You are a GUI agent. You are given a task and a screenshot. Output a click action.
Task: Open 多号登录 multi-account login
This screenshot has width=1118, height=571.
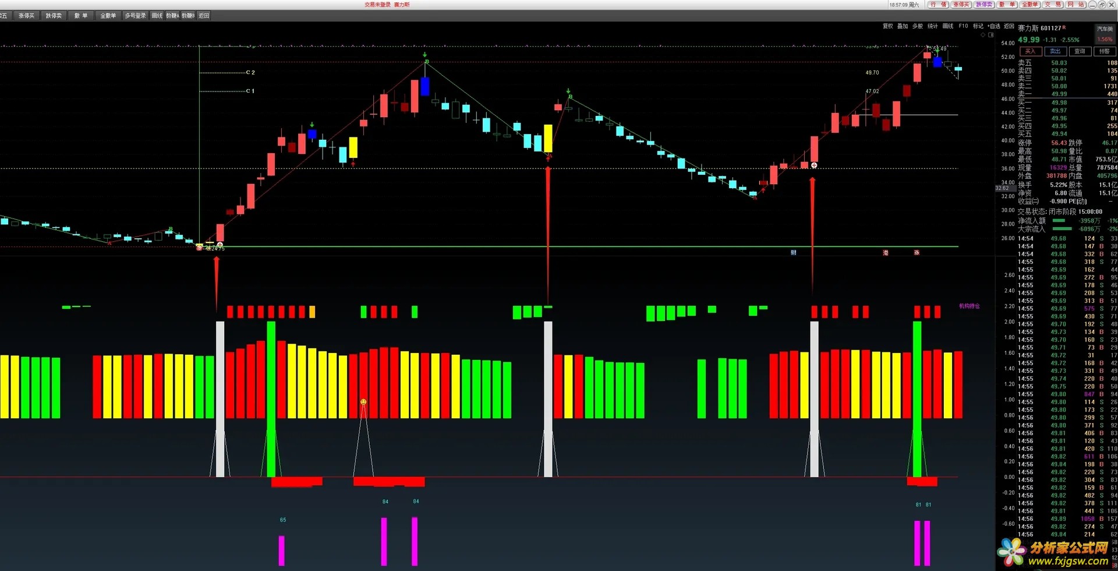[135, 16]
